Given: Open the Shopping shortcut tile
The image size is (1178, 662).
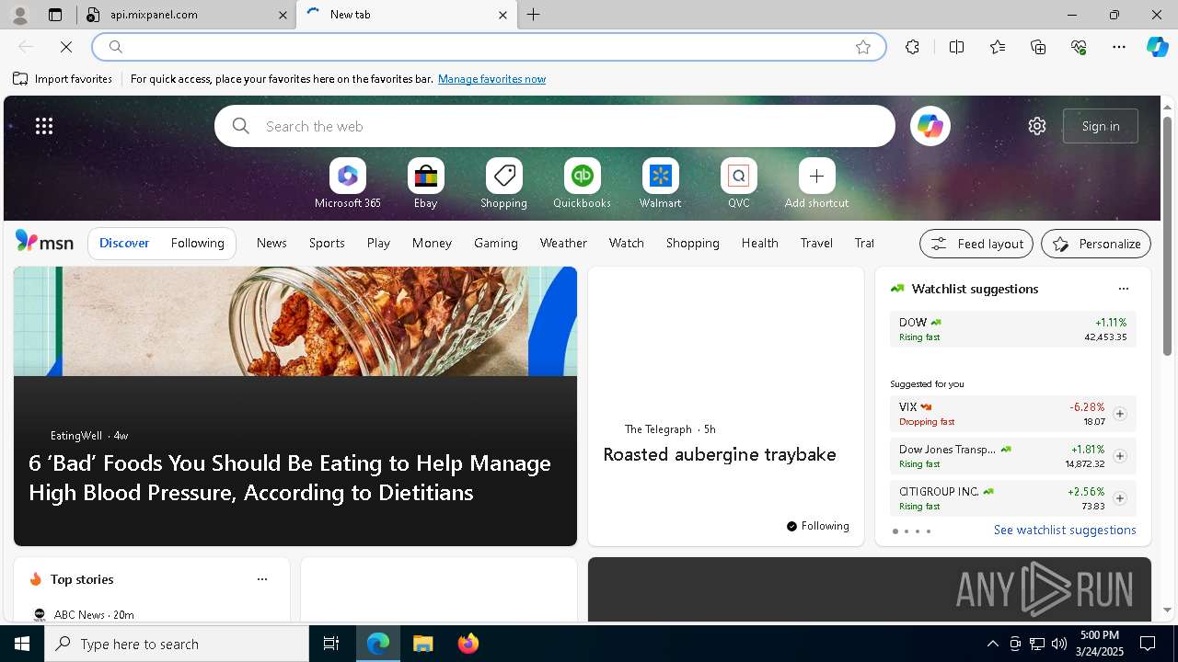Looking at the screenshot, I should click(x=503, y=184).
